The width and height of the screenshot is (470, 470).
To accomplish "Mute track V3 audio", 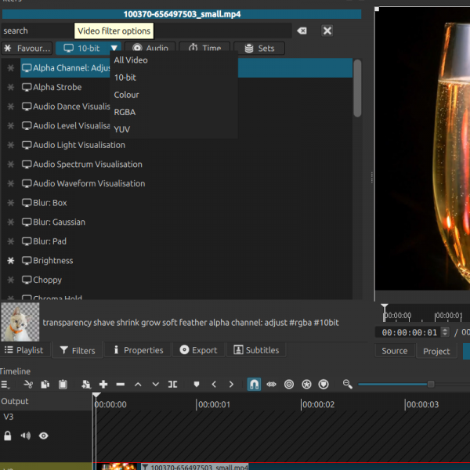I will (26, 436).
